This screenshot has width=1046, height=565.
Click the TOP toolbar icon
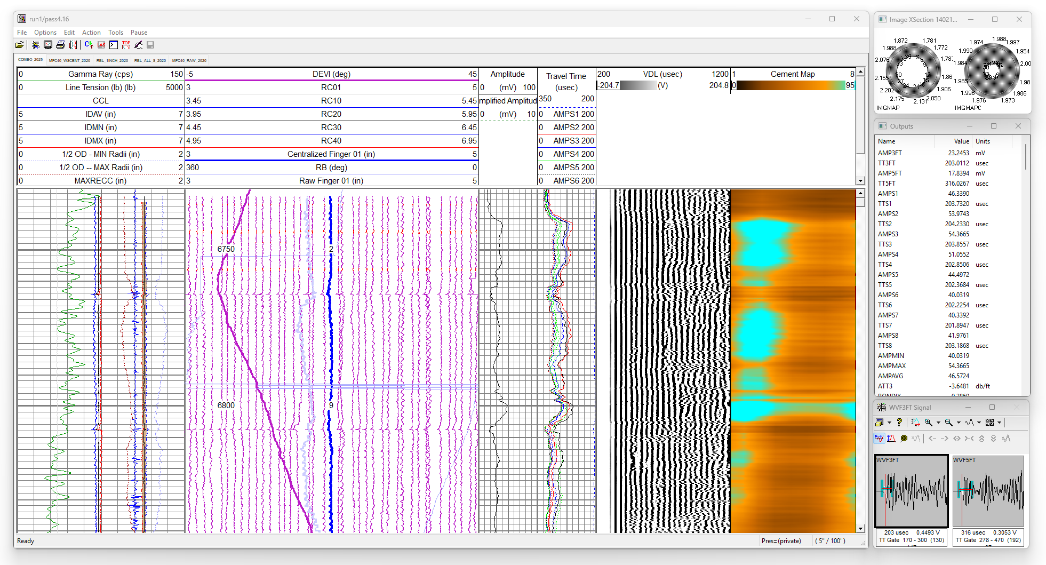[x=126, y=45]
